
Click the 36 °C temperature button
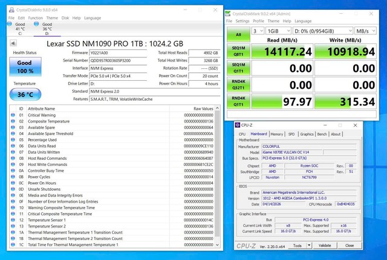click(x=25, y=94)
